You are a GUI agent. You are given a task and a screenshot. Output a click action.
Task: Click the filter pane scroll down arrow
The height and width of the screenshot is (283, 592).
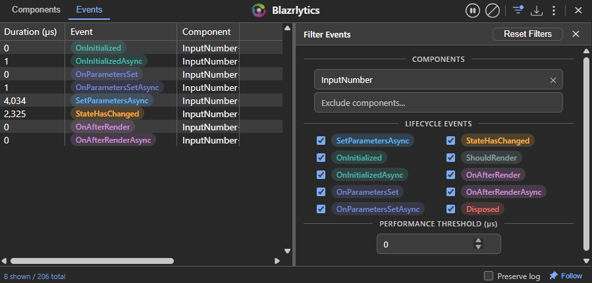586,261
